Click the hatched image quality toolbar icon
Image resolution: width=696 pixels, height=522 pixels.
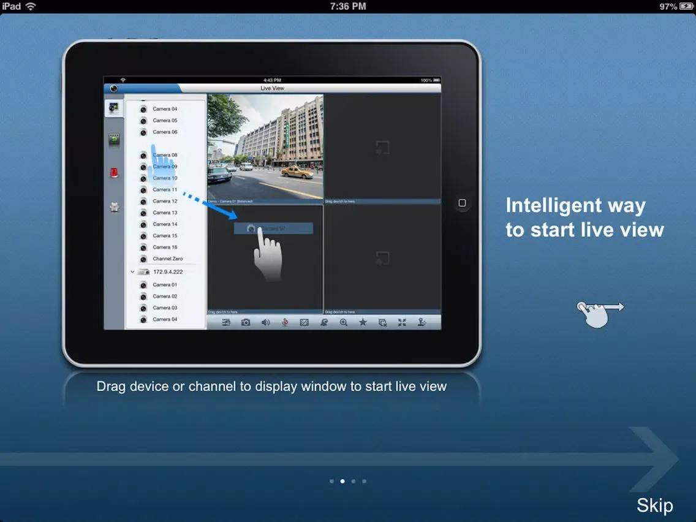point(304,323)
